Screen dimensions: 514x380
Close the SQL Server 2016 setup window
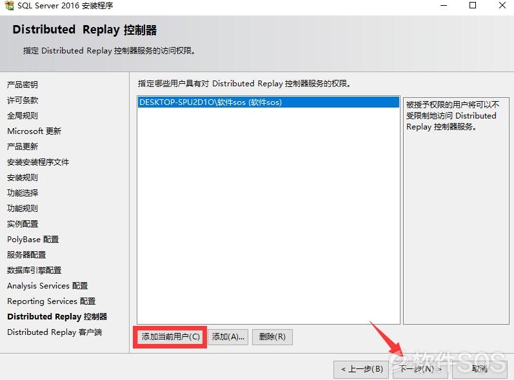pyautogui.click(x=502, y=5)
